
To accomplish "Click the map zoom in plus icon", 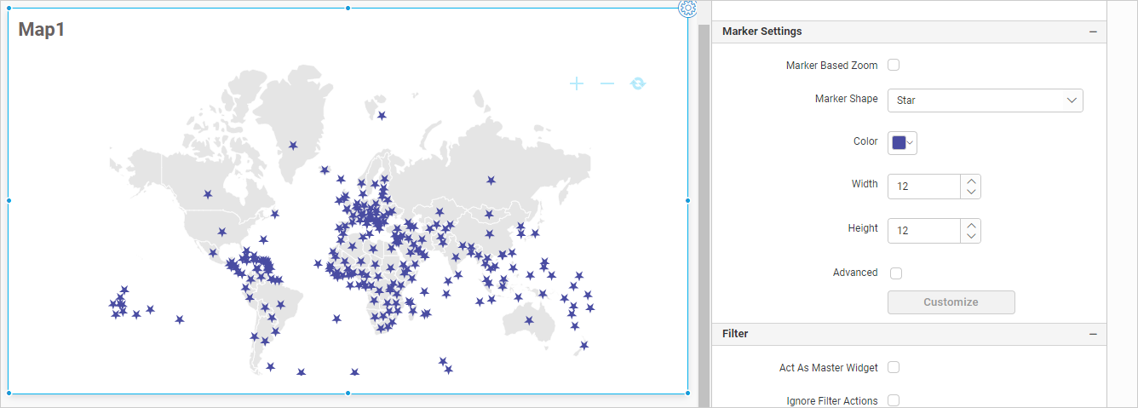I will pyautogui.click(x=577, y=83).
